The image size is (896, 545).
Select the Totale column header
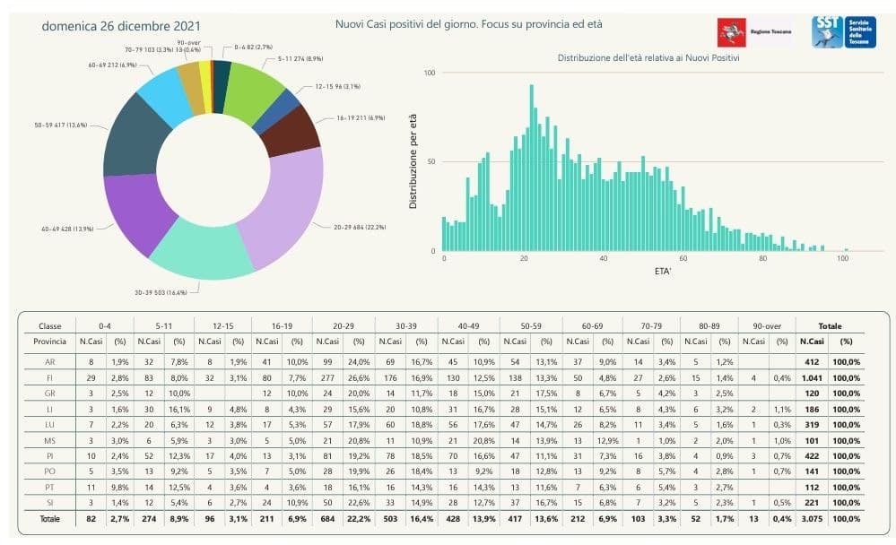tap(830, 326)
